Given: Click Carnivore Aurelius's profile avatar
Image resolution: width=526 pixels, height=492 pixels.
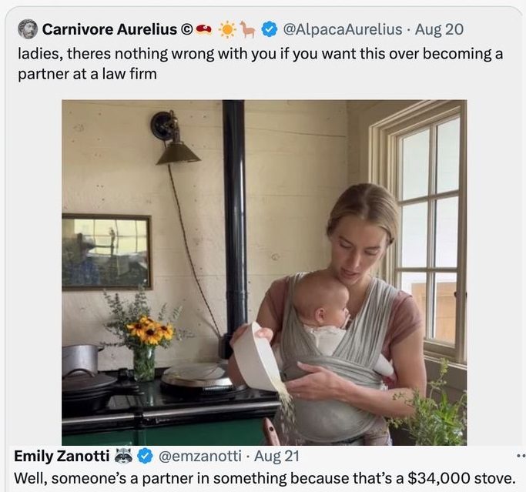Looking at the screenshot, I should coord(28,29).
